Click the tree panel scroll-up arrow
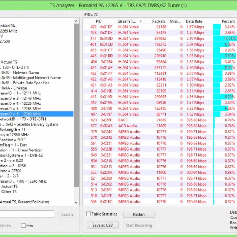Viewport: 237px width, 237px height. pos(76,21)
